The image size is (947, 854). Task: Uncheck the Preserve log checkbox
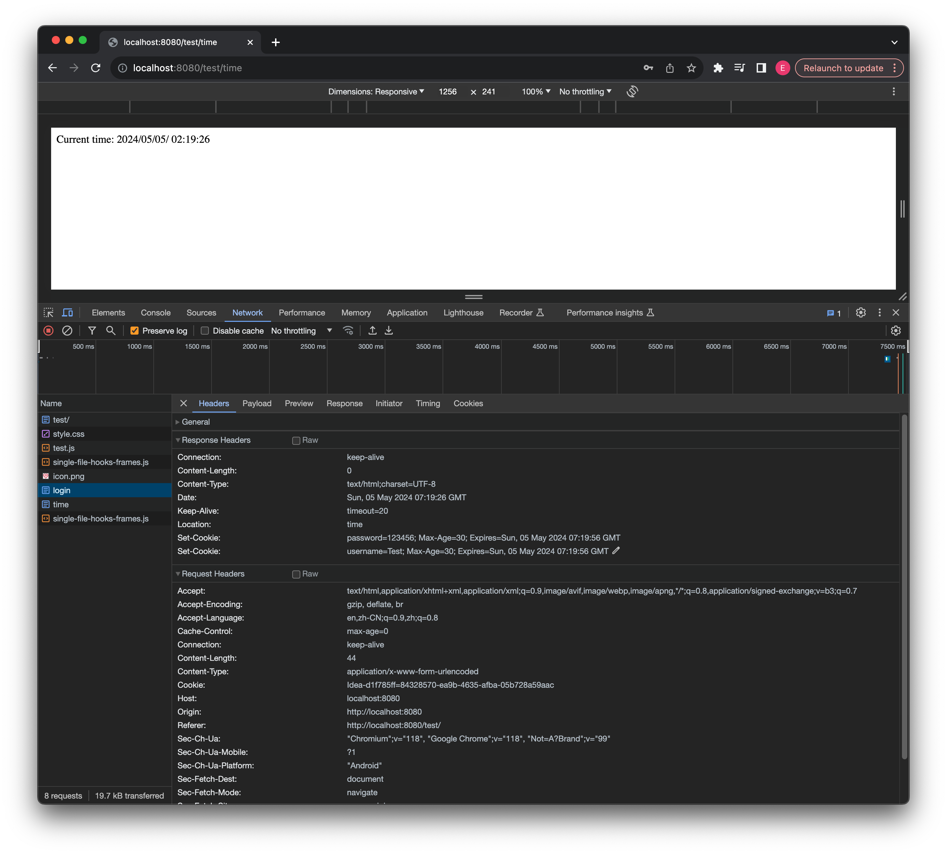tap(135, 331)
